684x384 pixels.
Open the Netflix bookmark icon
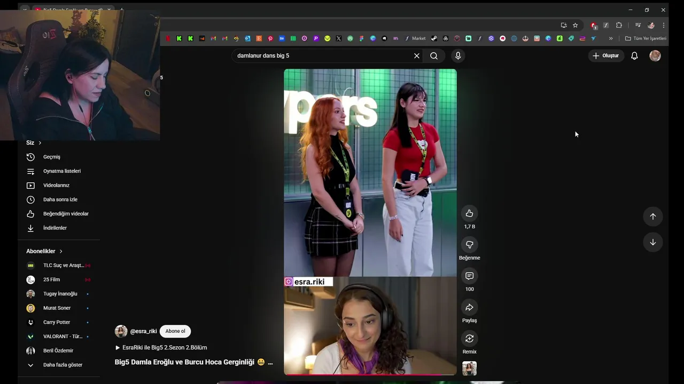tap(168, 38)
